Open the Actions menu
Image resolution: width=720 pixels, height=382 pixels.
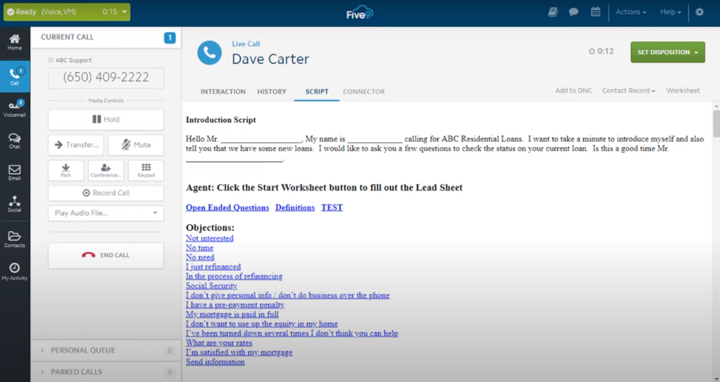[631, 12]
